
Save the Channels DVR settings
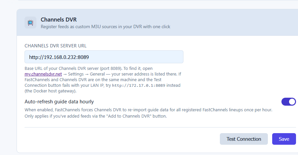(284, 139)
